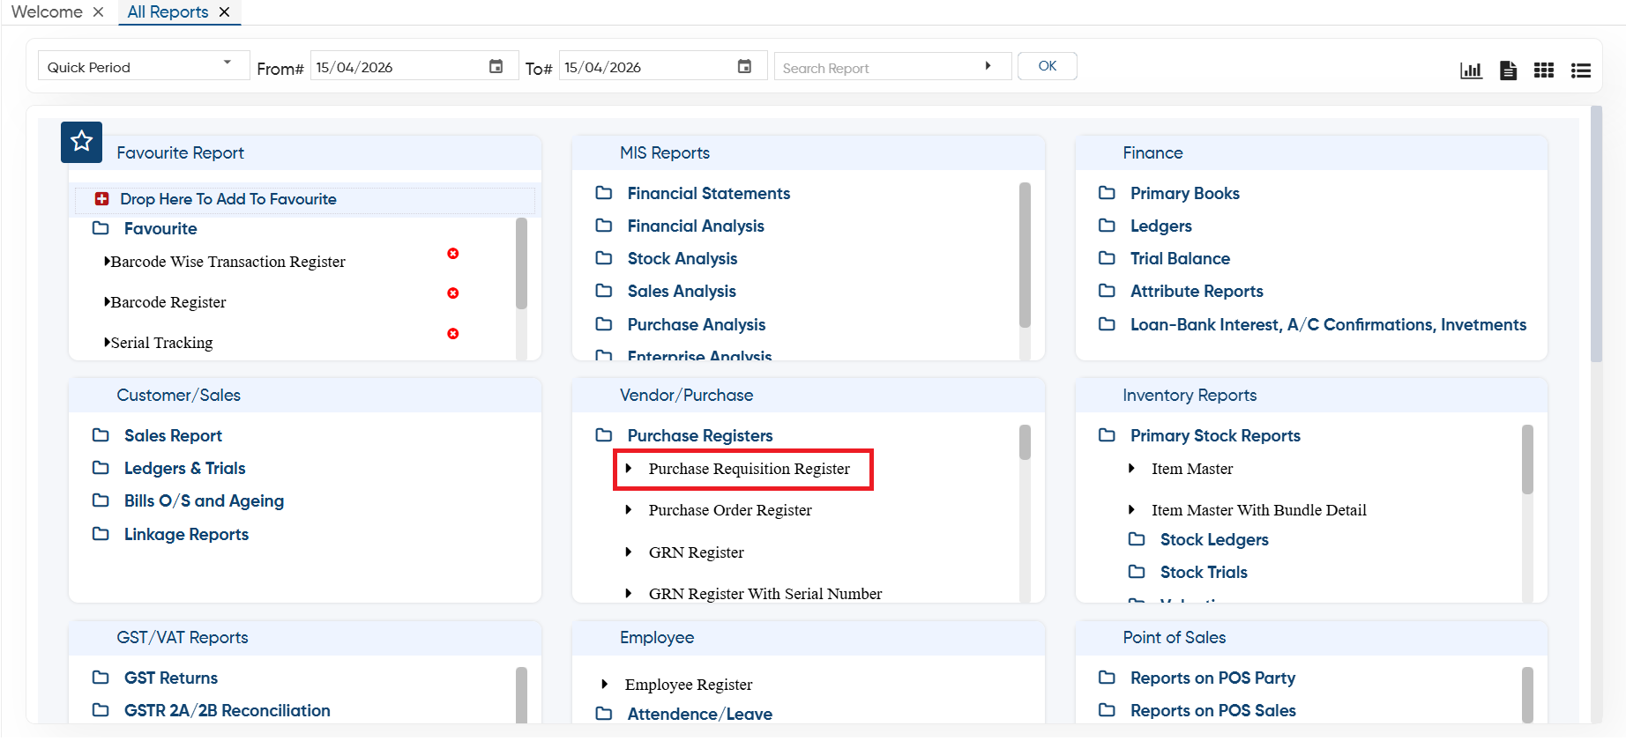
Task: Click the MIS Reports panel scrollbar
Action: click(x=1025, y=255)
